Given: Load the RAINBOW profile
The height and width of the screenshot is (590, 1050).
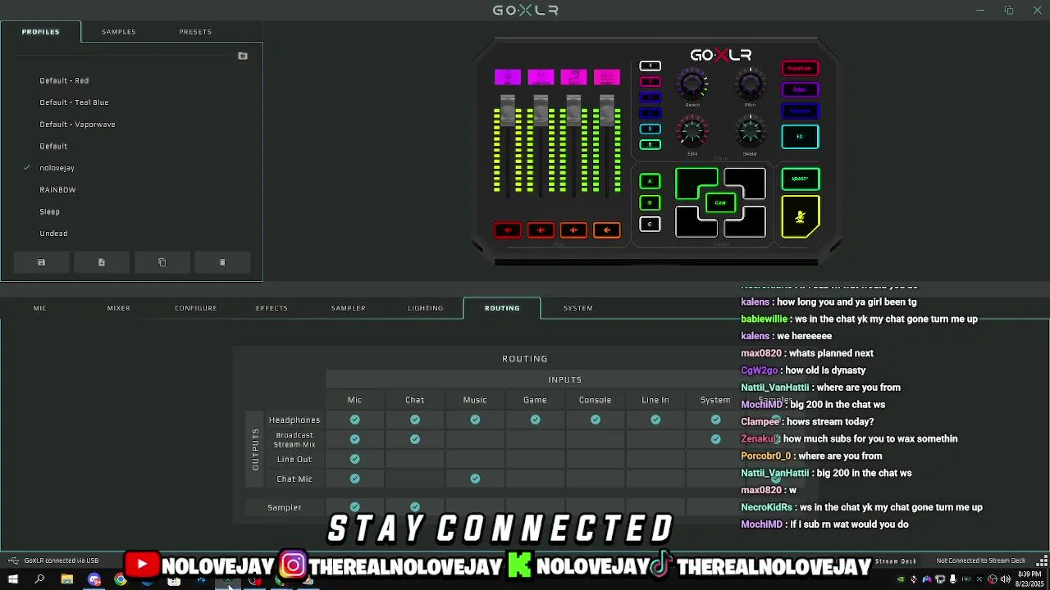Looking at the screenshot, I should coord(57,190).
